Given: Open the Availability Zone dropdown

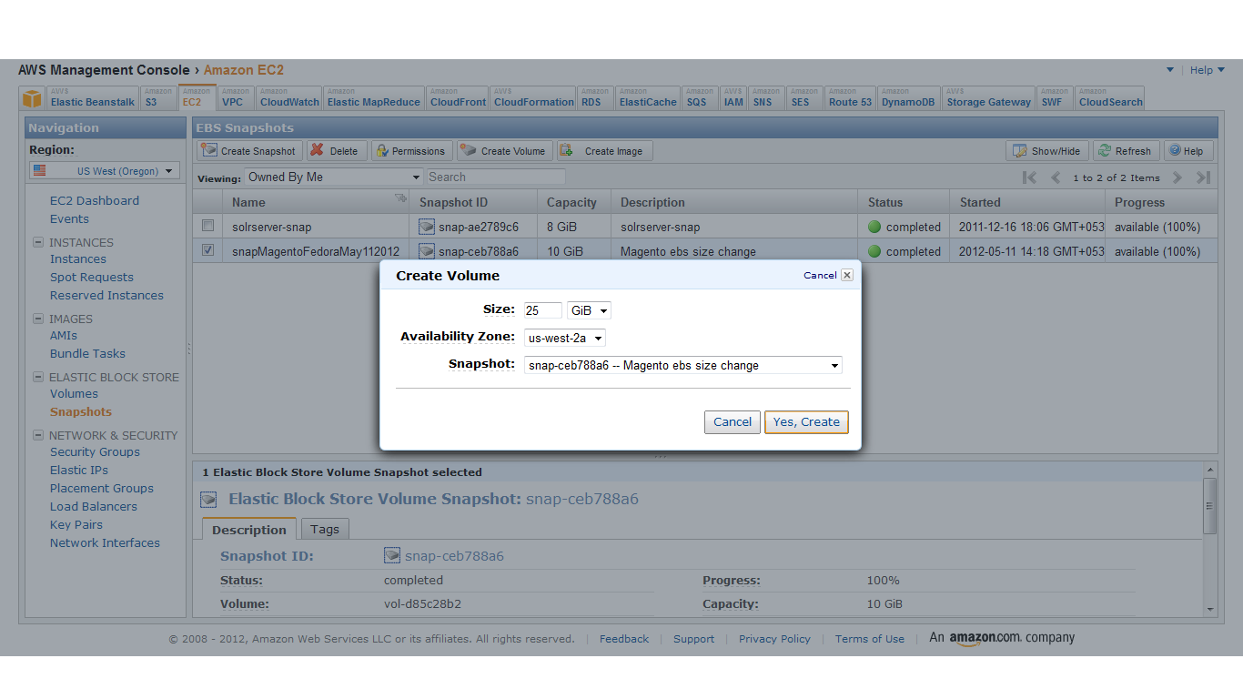Looking at the screenshot, I should (564, 337).
